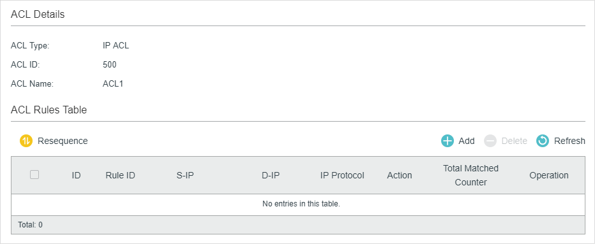Click the Action column header
This screenshot has width=595, height=244.
(x=400, y=175)
